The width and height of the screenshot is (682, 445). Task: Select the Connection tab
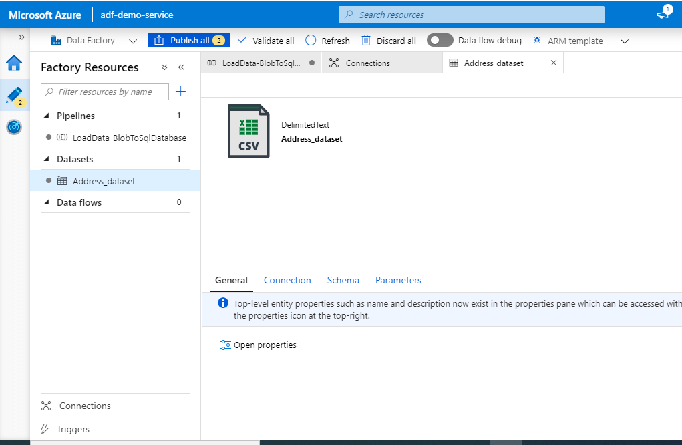(287, 280)
